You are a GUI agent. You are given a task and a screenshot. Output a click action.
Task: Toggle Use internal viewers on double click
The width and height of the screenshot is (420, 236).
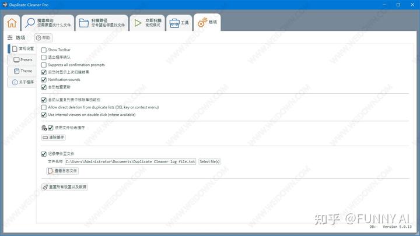coord(44,115)
